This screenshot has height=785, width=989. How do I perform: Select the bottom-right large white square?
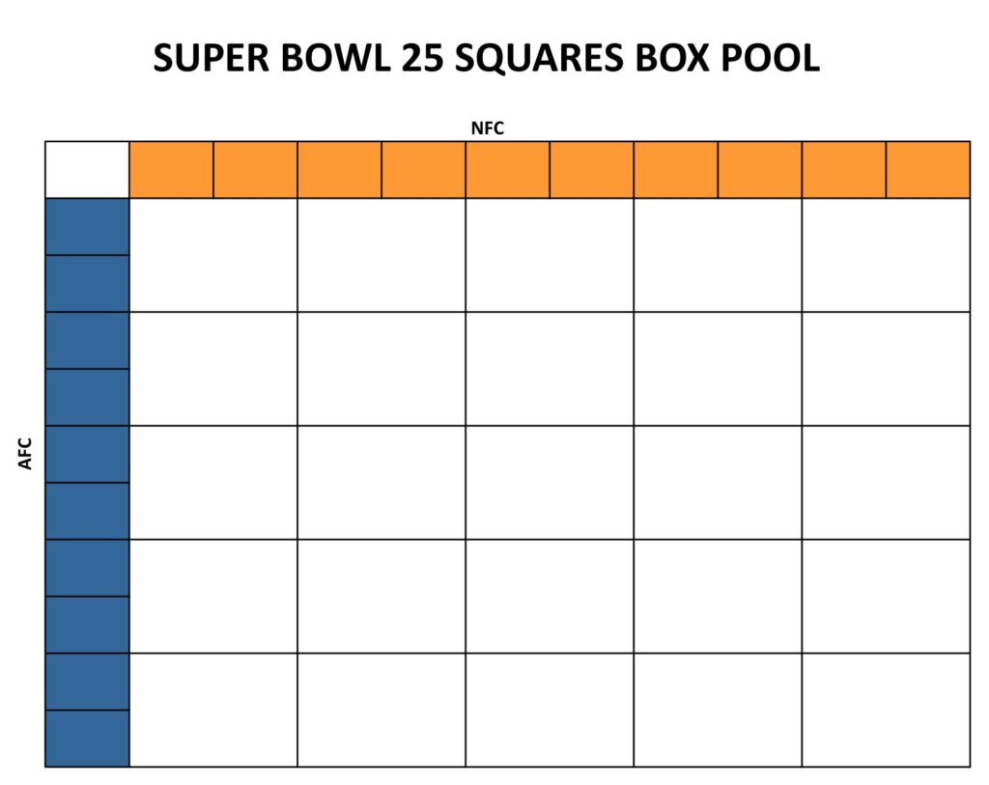point(886,710)
